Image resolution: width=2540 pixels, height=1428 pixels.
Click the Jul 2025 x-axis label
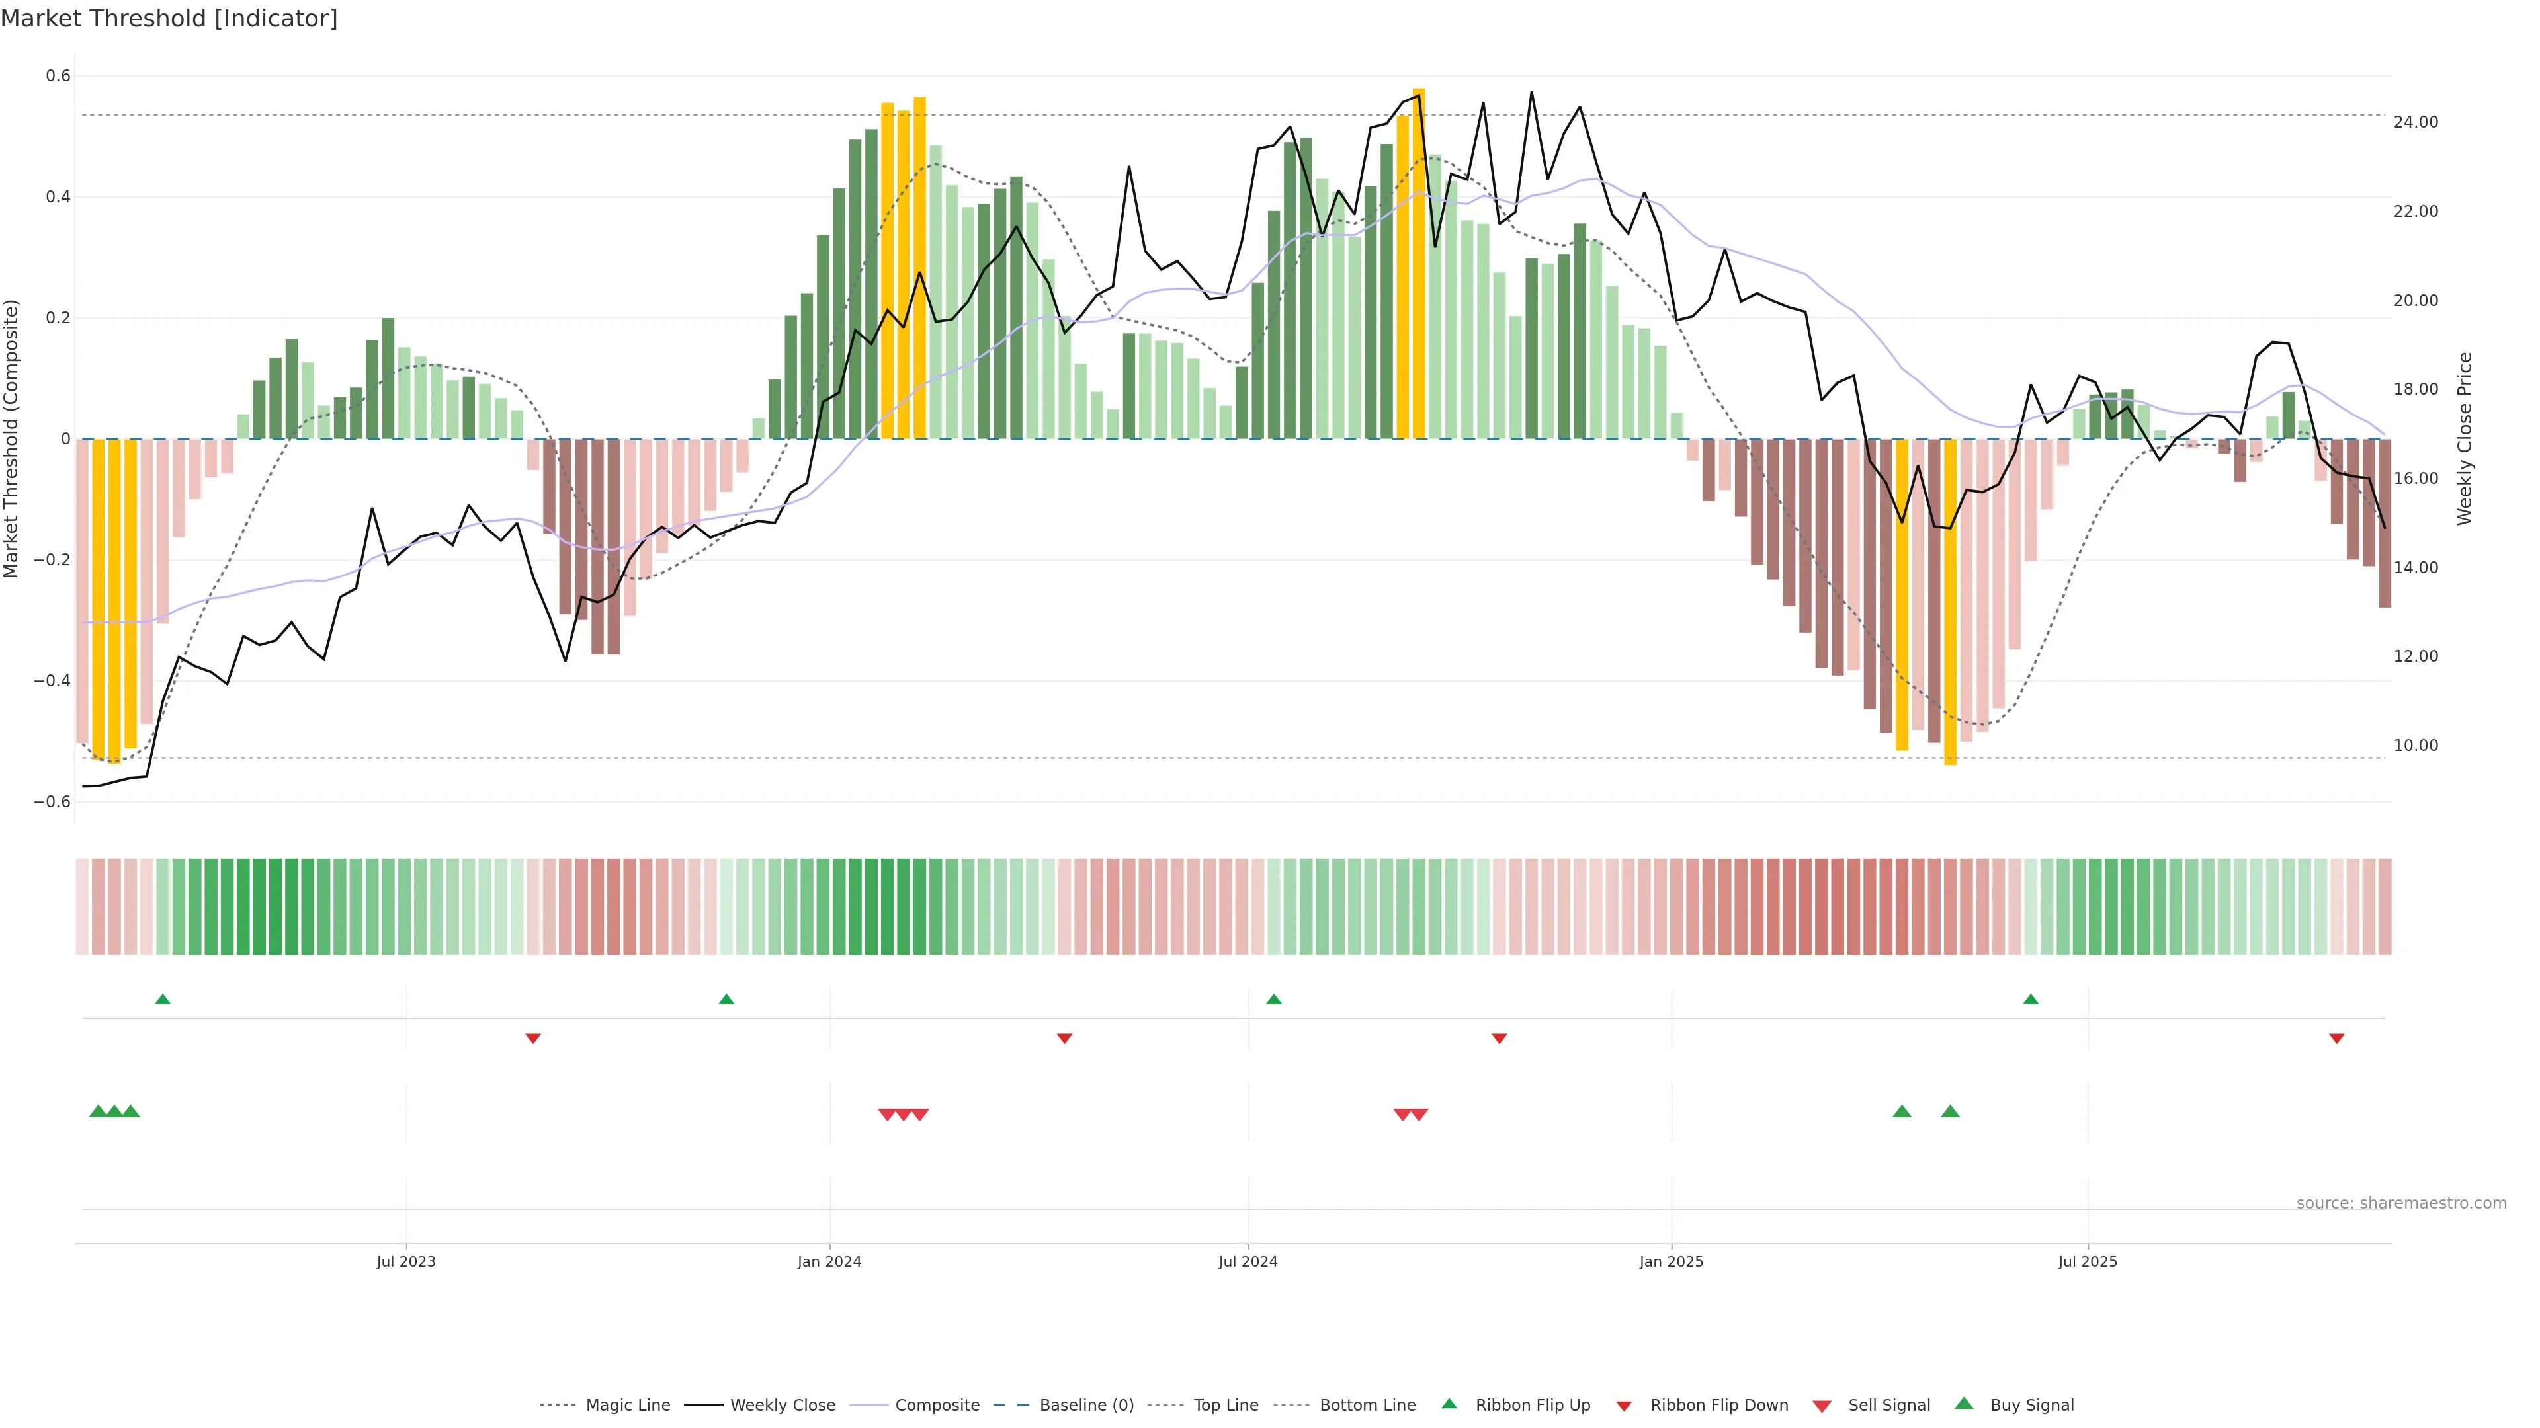tap(2088, 1261)
